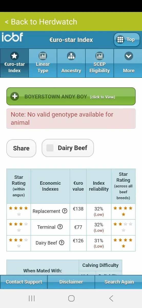This screenshot has width=142, height=308.
Task: Click the Replacement help question mark
Action: click(x=65, y=211)
